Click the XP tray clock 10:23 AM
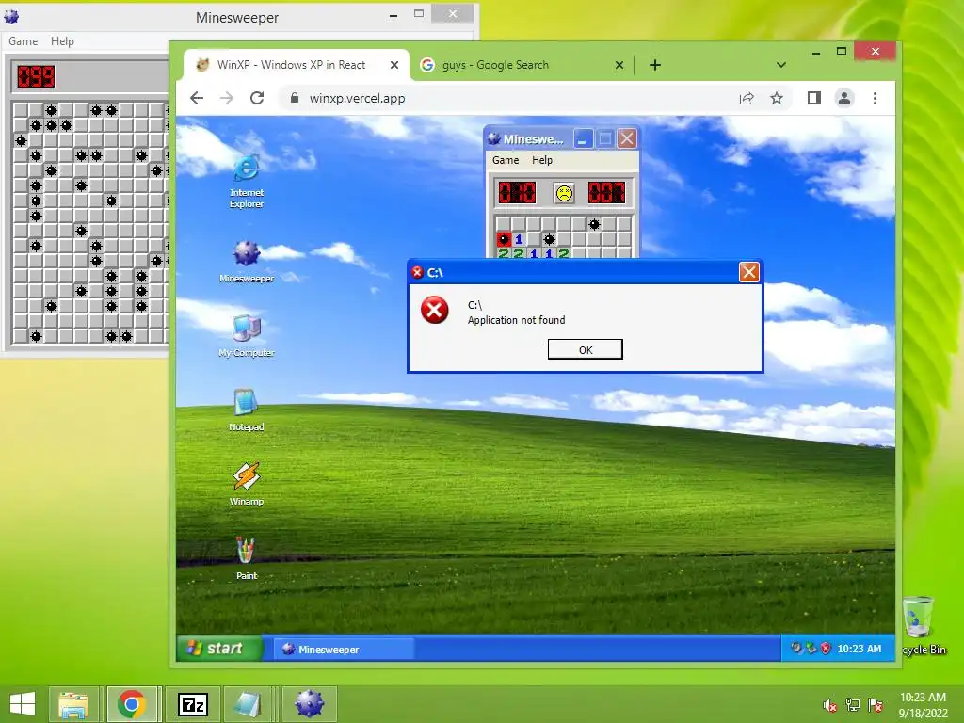This screenshot has height=723, width=964. [x=859, y=649]
